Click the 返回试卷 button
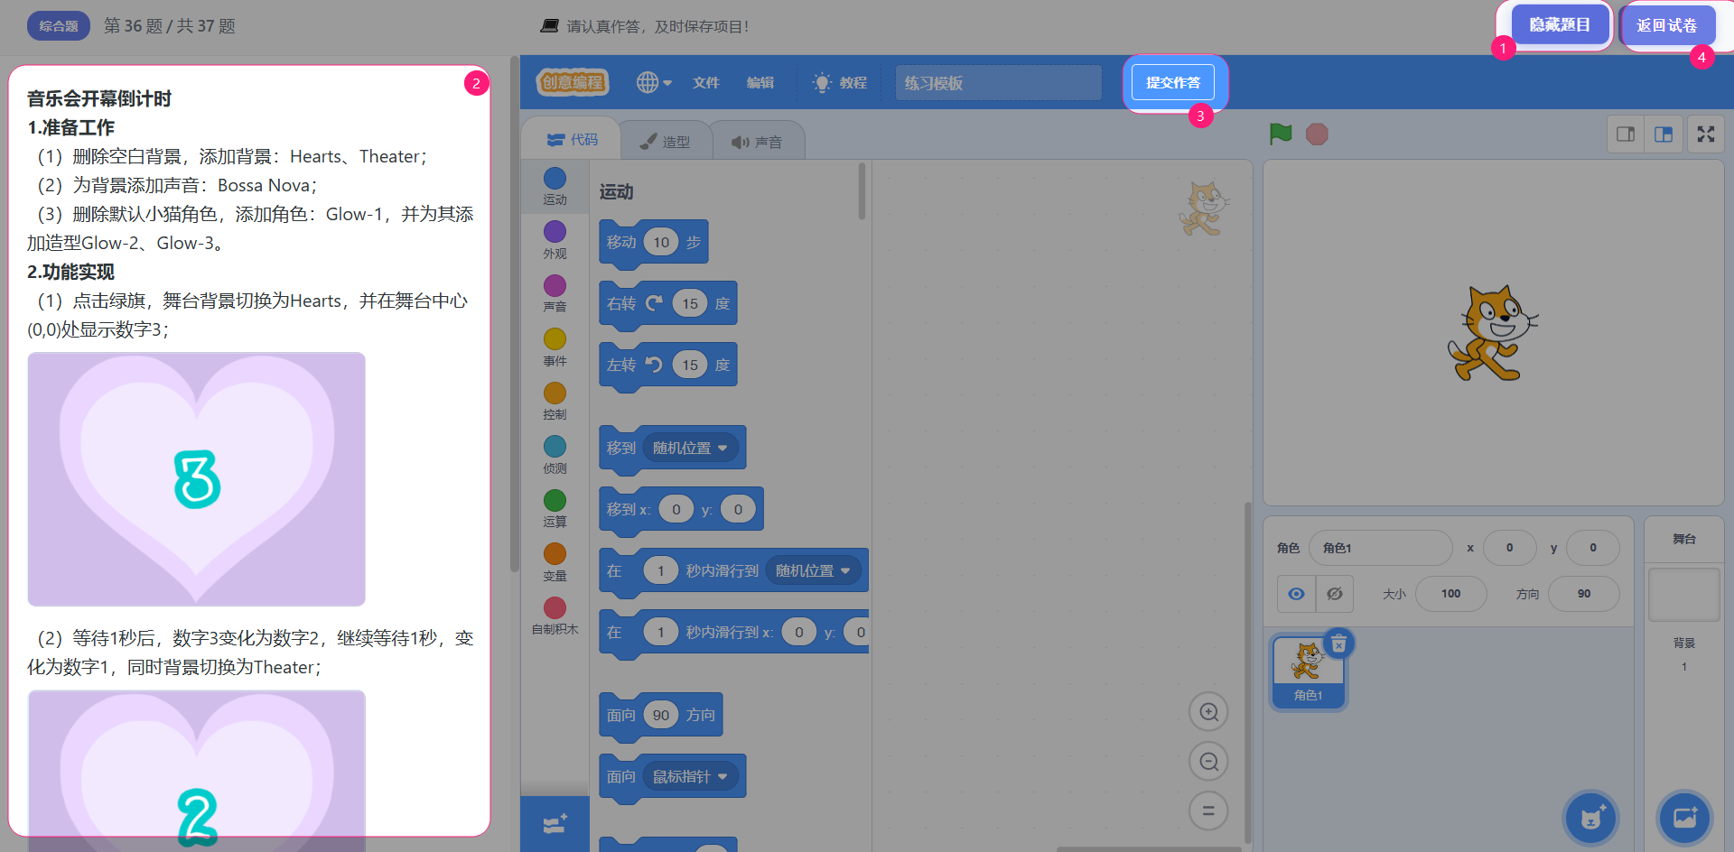Viewport: 1734px width, 852px height. pyautogui.click(x=1667, y=25)
